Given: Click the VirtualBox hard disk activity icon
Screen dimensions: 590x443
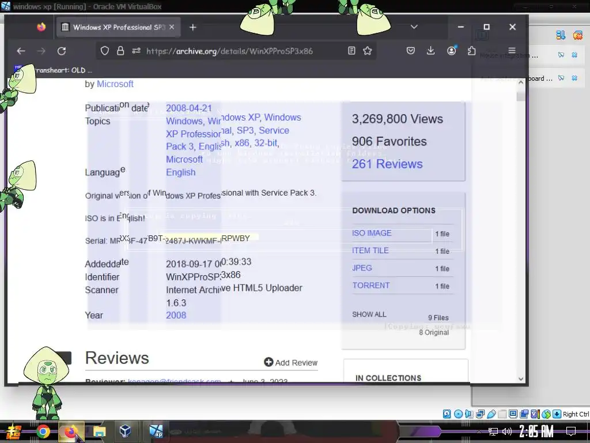Looking at the screenshot, I should pyautogui.click(x=447, y=414).
